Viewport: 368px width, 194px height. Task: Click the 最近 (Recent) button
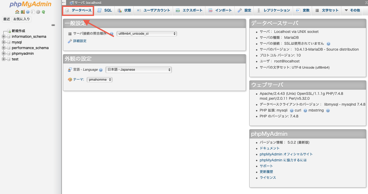click(6, 19)
